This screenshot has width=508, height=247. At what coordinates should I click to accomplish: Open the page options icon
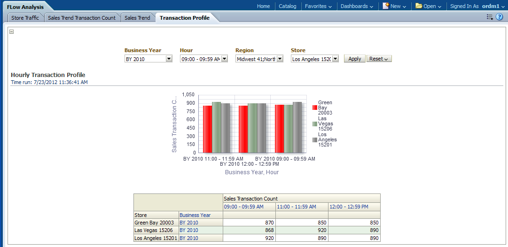490,17
